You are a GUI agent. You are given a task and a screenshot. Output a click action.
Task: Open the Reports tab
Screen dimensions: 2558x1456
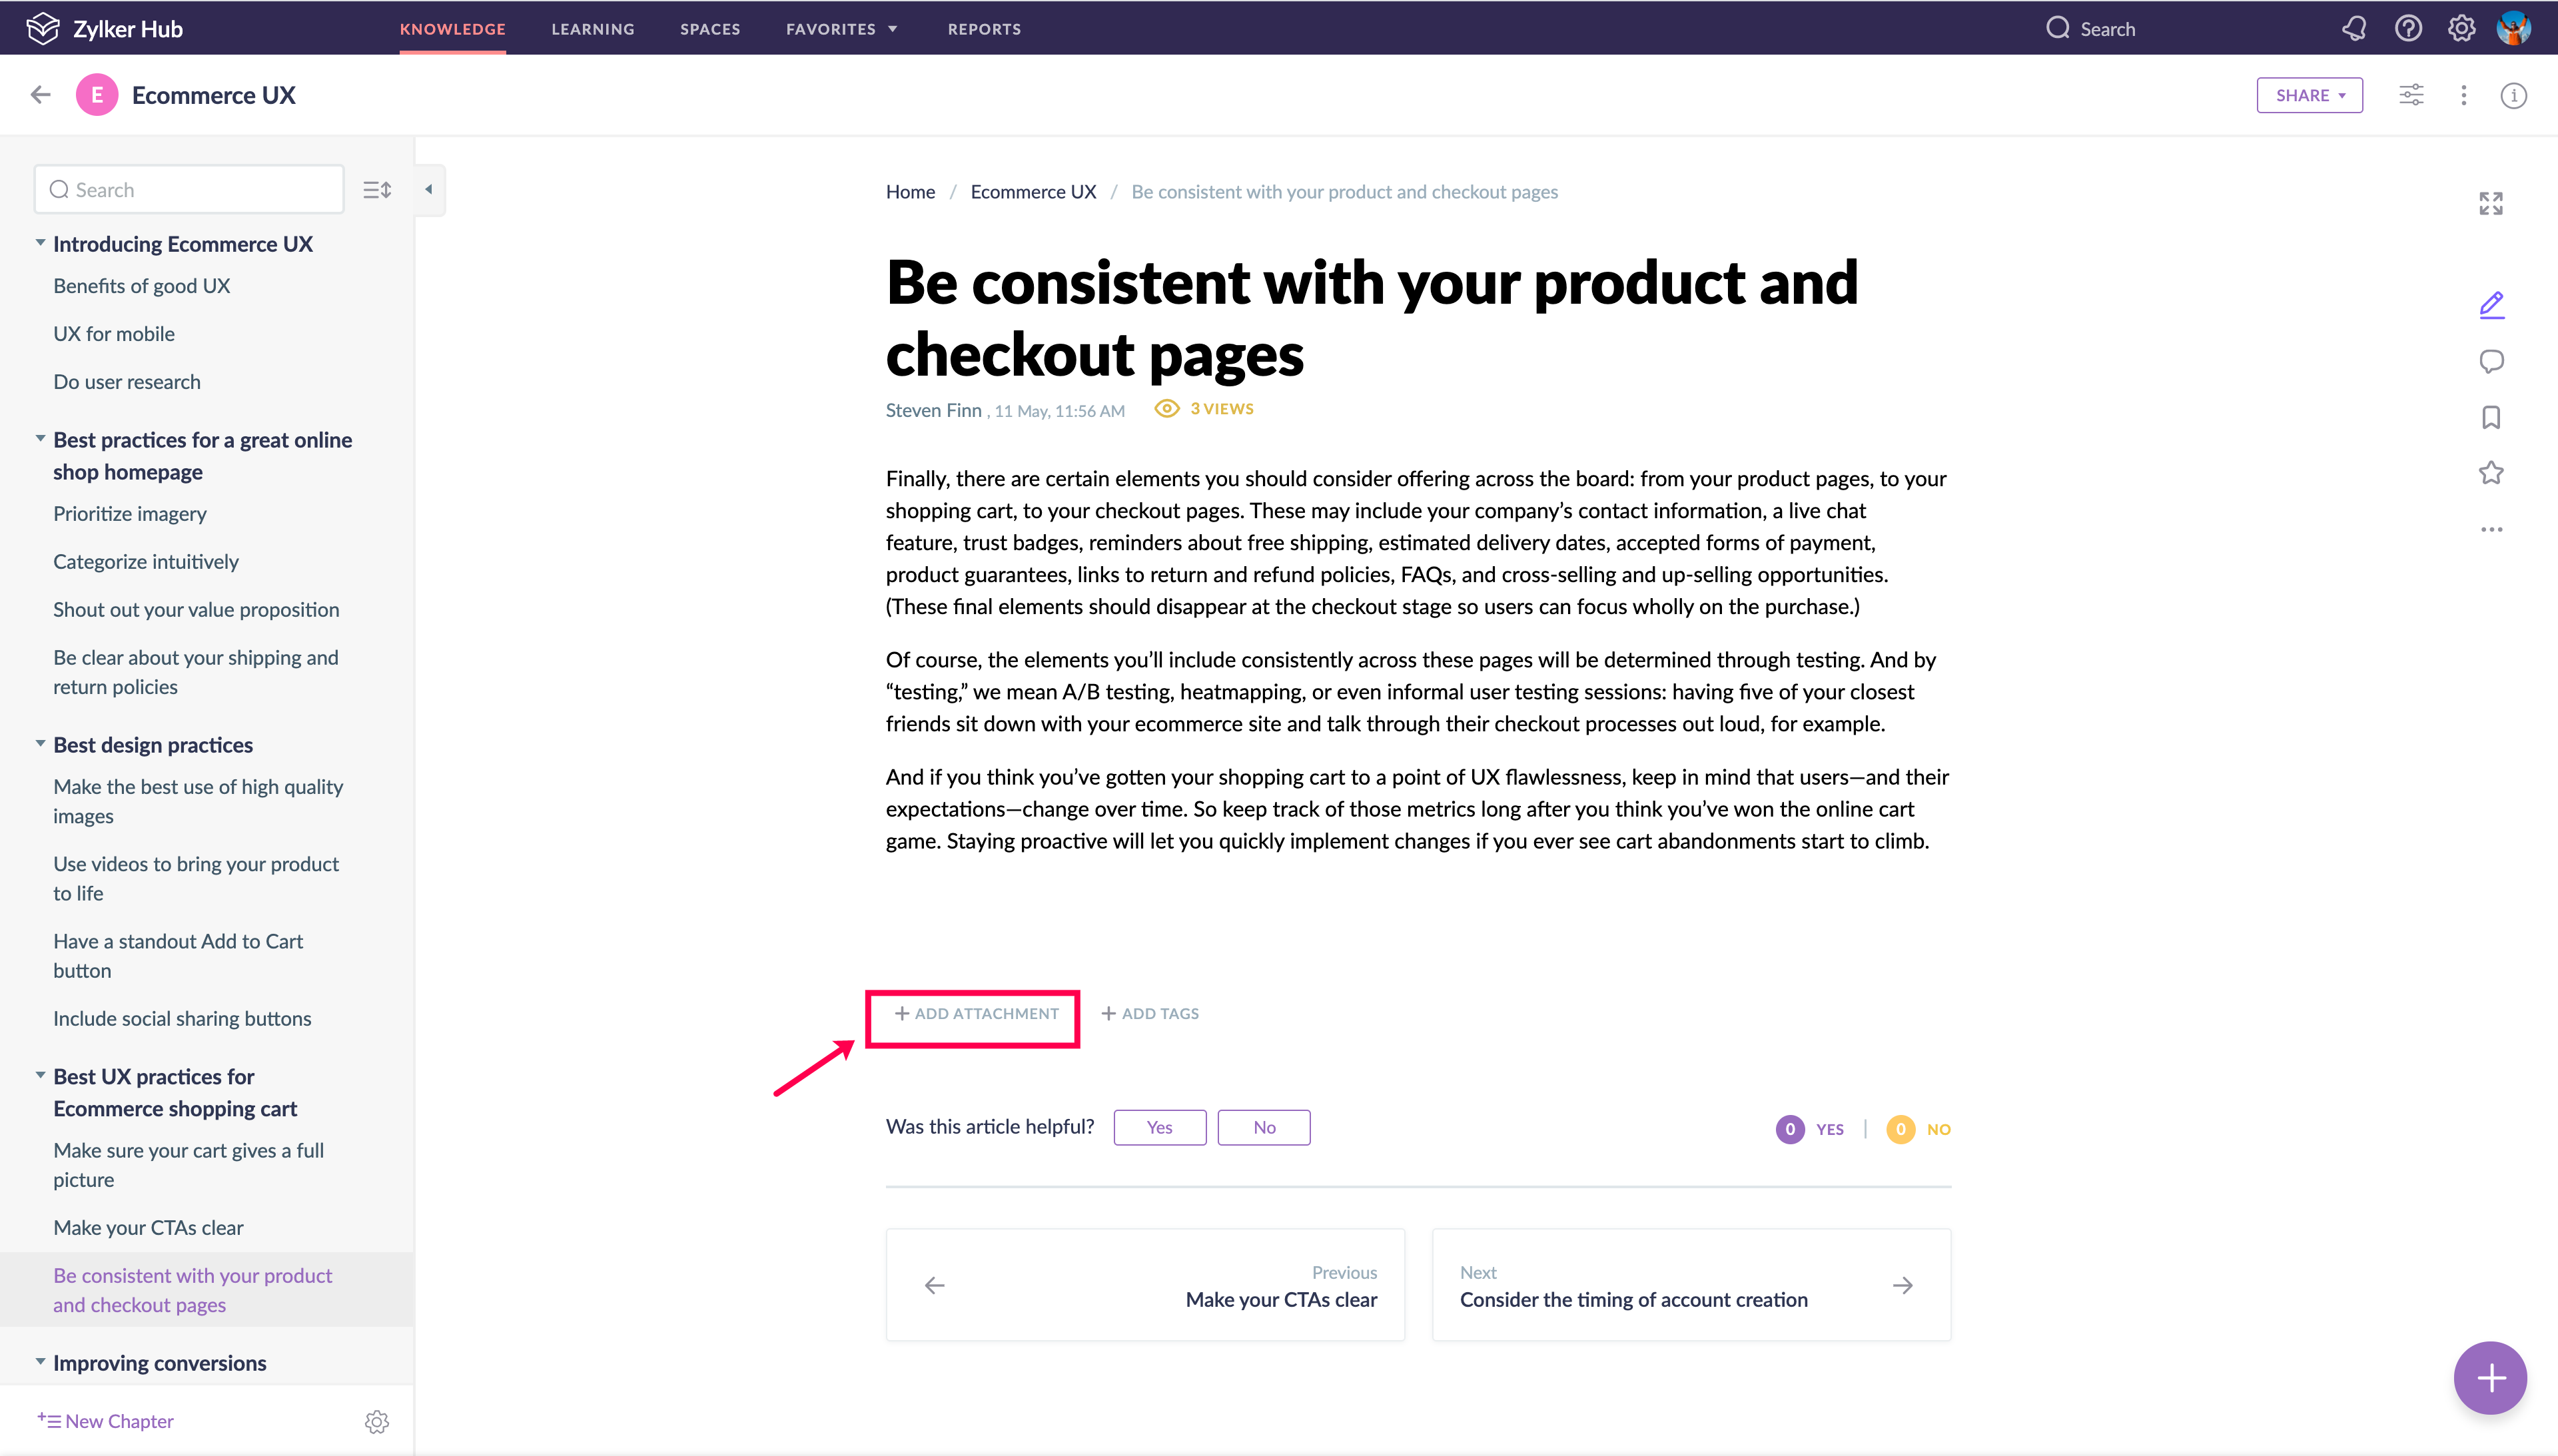[x=984, y=29]
